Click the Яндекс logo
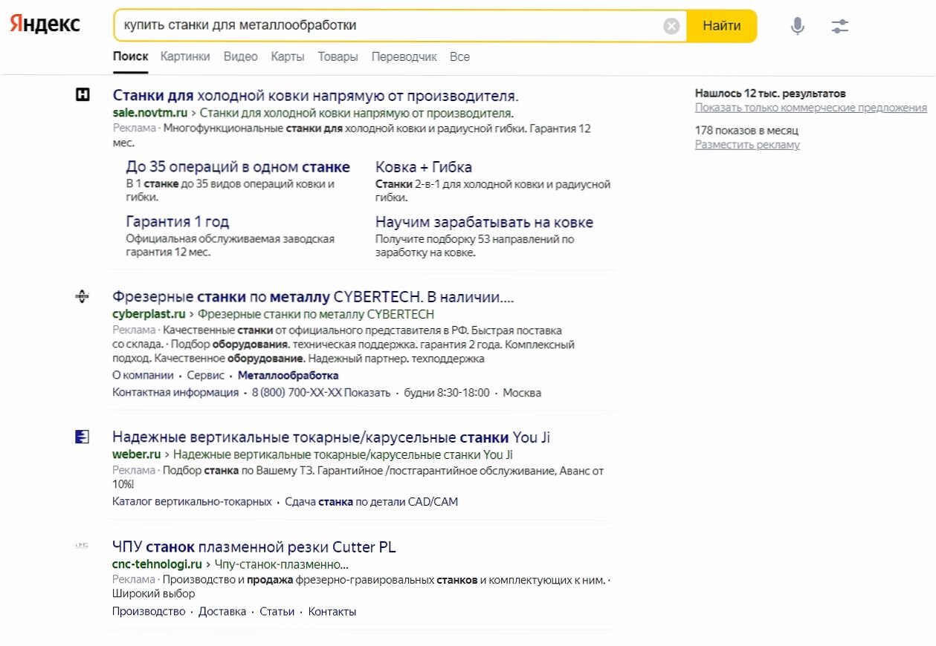Screen dimensions: 936x646 click(x=45, y=25)
